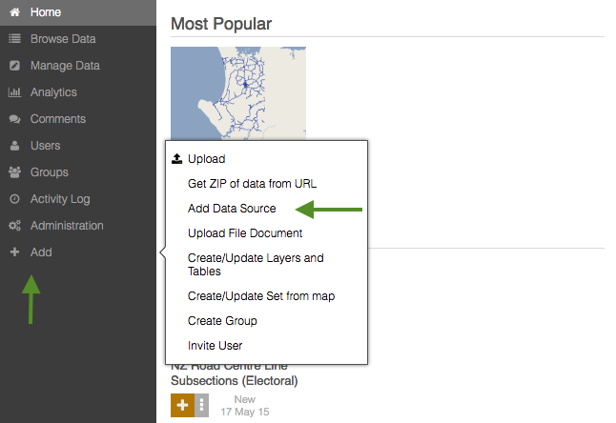Viewport: 616px width, 423px height.
Task: Click the Administration gears icon
Action: pyautogui.click(x=14, y=226)
